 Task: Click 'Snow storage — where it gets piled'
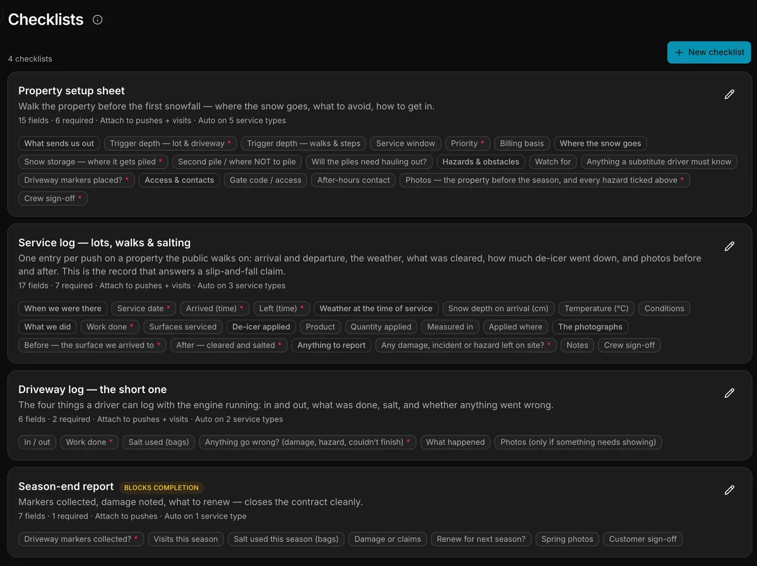point(93,162)
